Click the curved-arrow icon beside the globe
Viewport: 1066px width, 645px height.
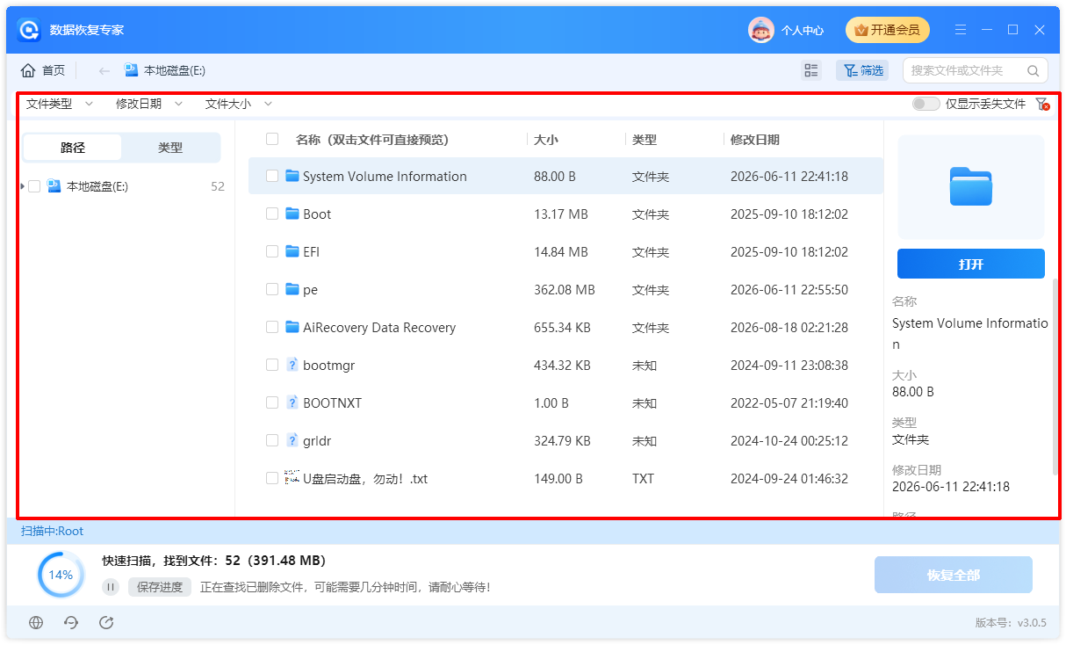[71, 622]
